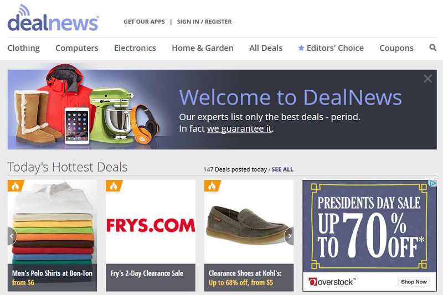The width and height of the screenshot is (443, 295).
Task: Click GET OUR APPS link
Action: (144, 22)
